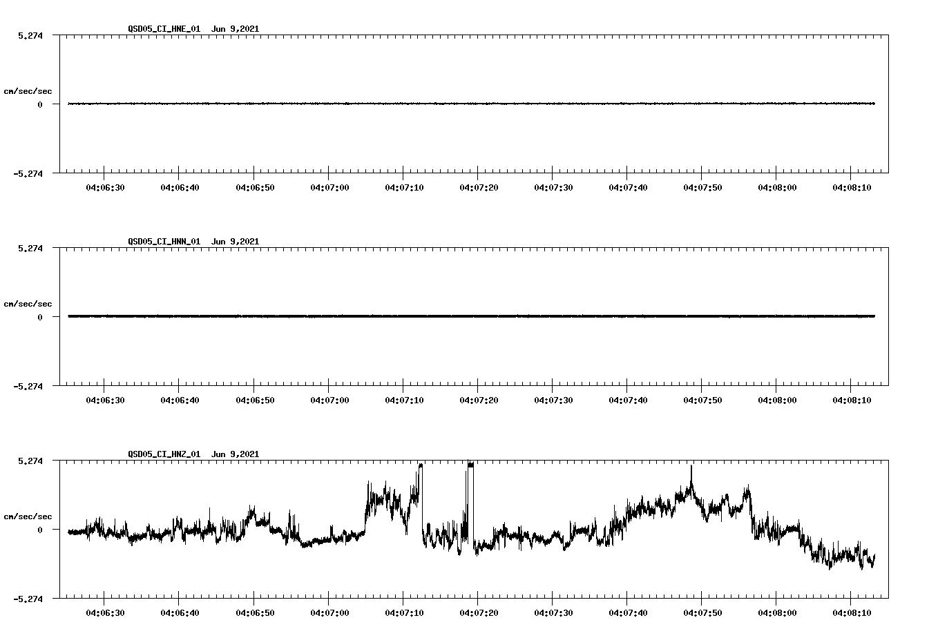Click the QSD05_CI_HNN_01 chart title
Image resolution: width=938 pixels, height=638 pixels.
coord(193,242)
